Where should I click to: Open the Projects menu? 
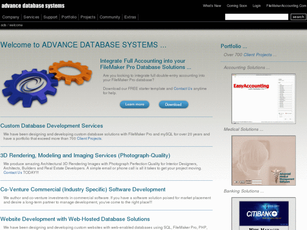[88, 17]
